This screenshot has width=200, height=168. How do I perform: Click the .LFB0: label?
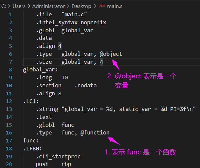point(33,149)
